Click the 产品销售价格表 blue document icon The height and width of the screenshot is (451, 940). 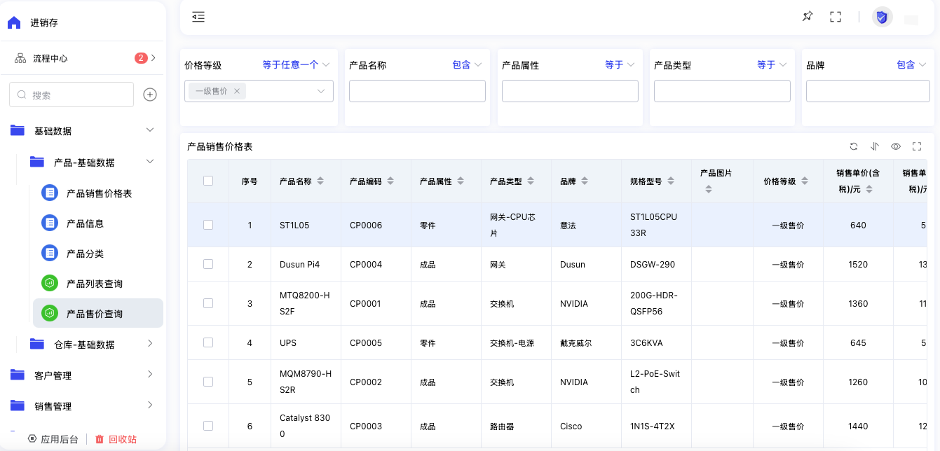click(50, 193)
